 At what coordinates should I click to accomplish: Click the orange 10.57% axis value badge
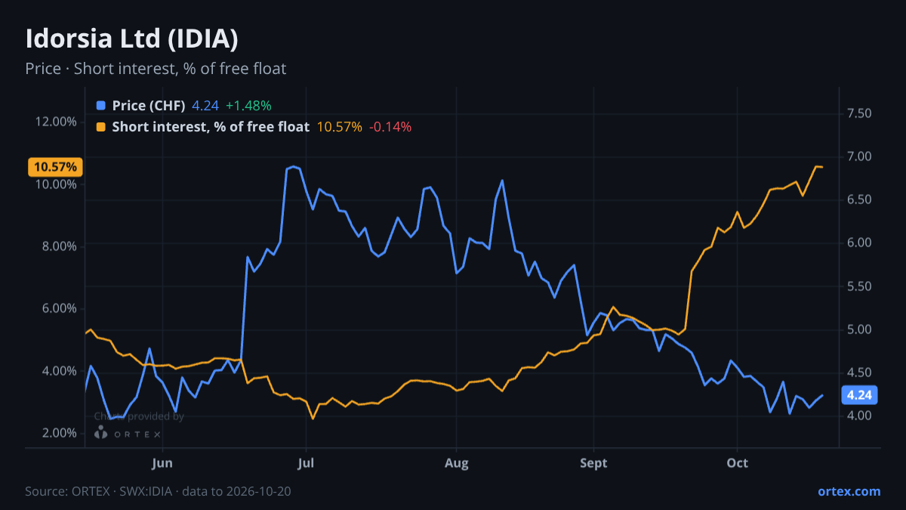tap(57, 167)
